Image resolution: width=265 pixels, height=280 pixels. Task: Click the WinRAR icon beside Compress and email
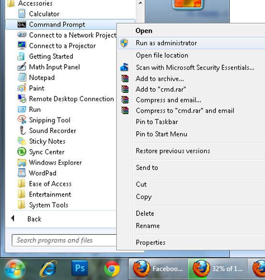coord(125,100)
